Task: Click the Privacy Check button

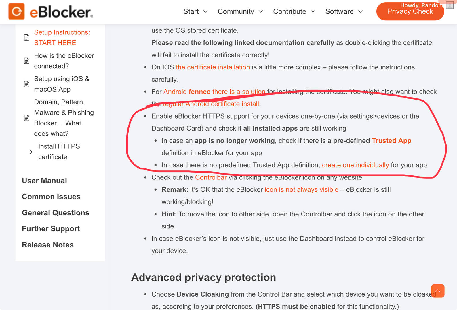Action: tap(410, 11)
